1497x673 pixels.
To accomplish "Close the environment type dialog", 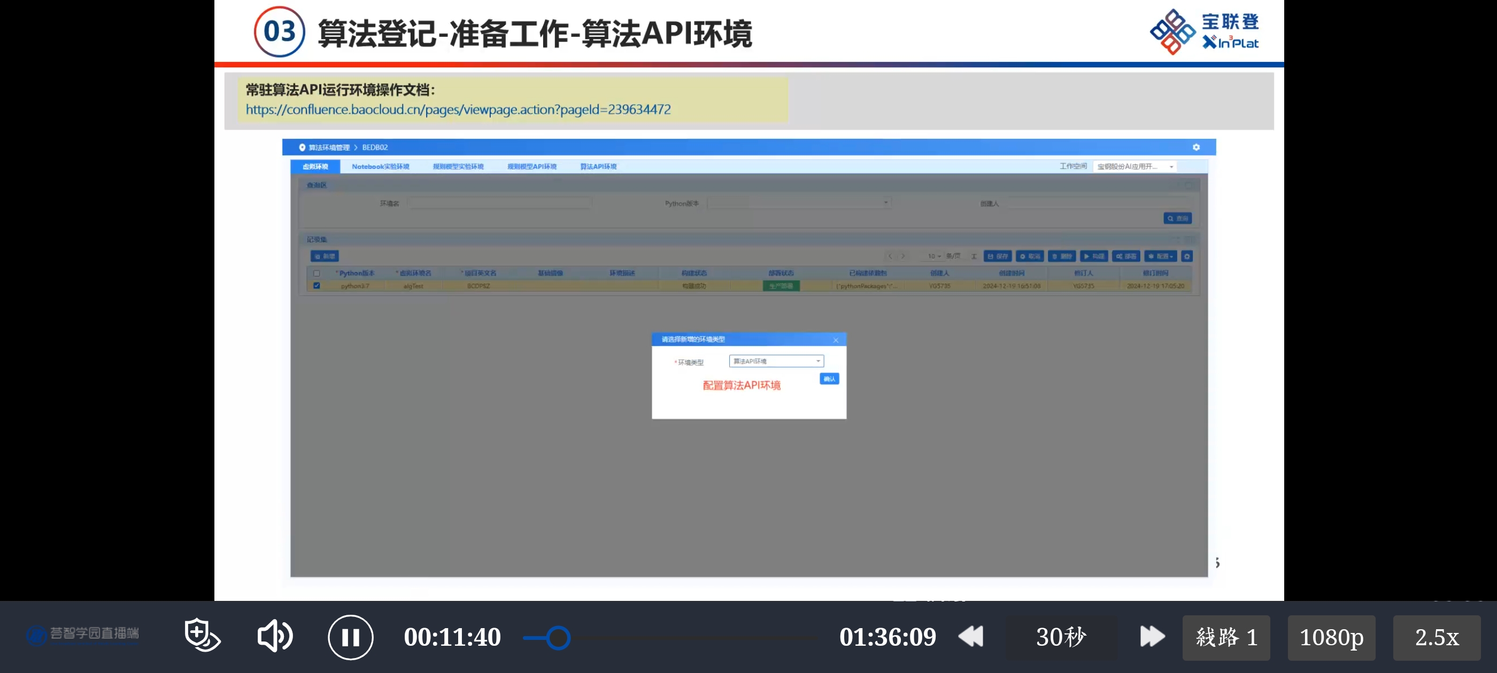I will 836,340.
